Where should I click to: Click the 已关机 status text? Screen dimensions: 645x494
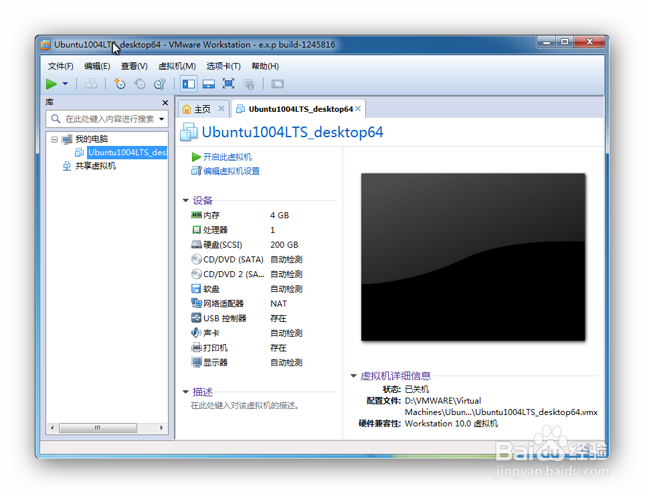(x=417, y=390)
